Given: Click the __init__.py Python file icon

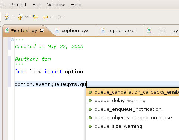Looking at the screenshot, I should pyautogui.click(x=149, y=30).
